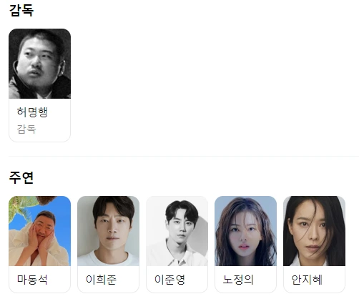This screenshot has width=359, height=299.
Task: Open 마동석's photo thumbnail
Action: (39, 231)
